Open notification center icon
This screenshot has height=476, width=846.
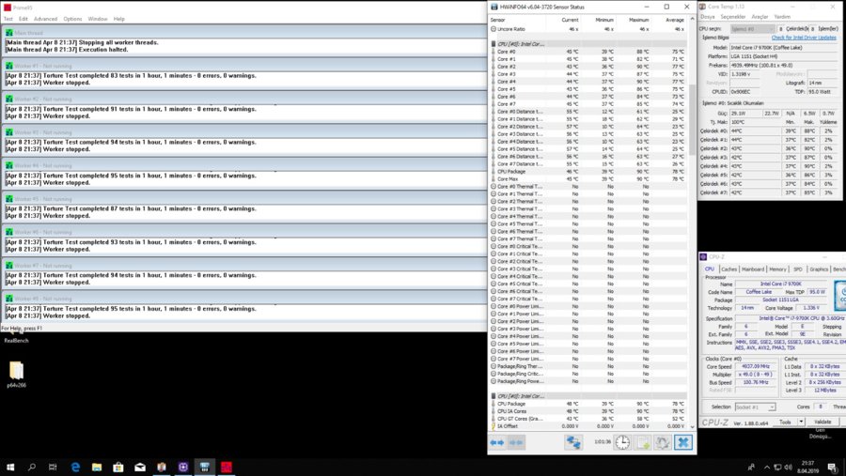(x=832, y=468)
